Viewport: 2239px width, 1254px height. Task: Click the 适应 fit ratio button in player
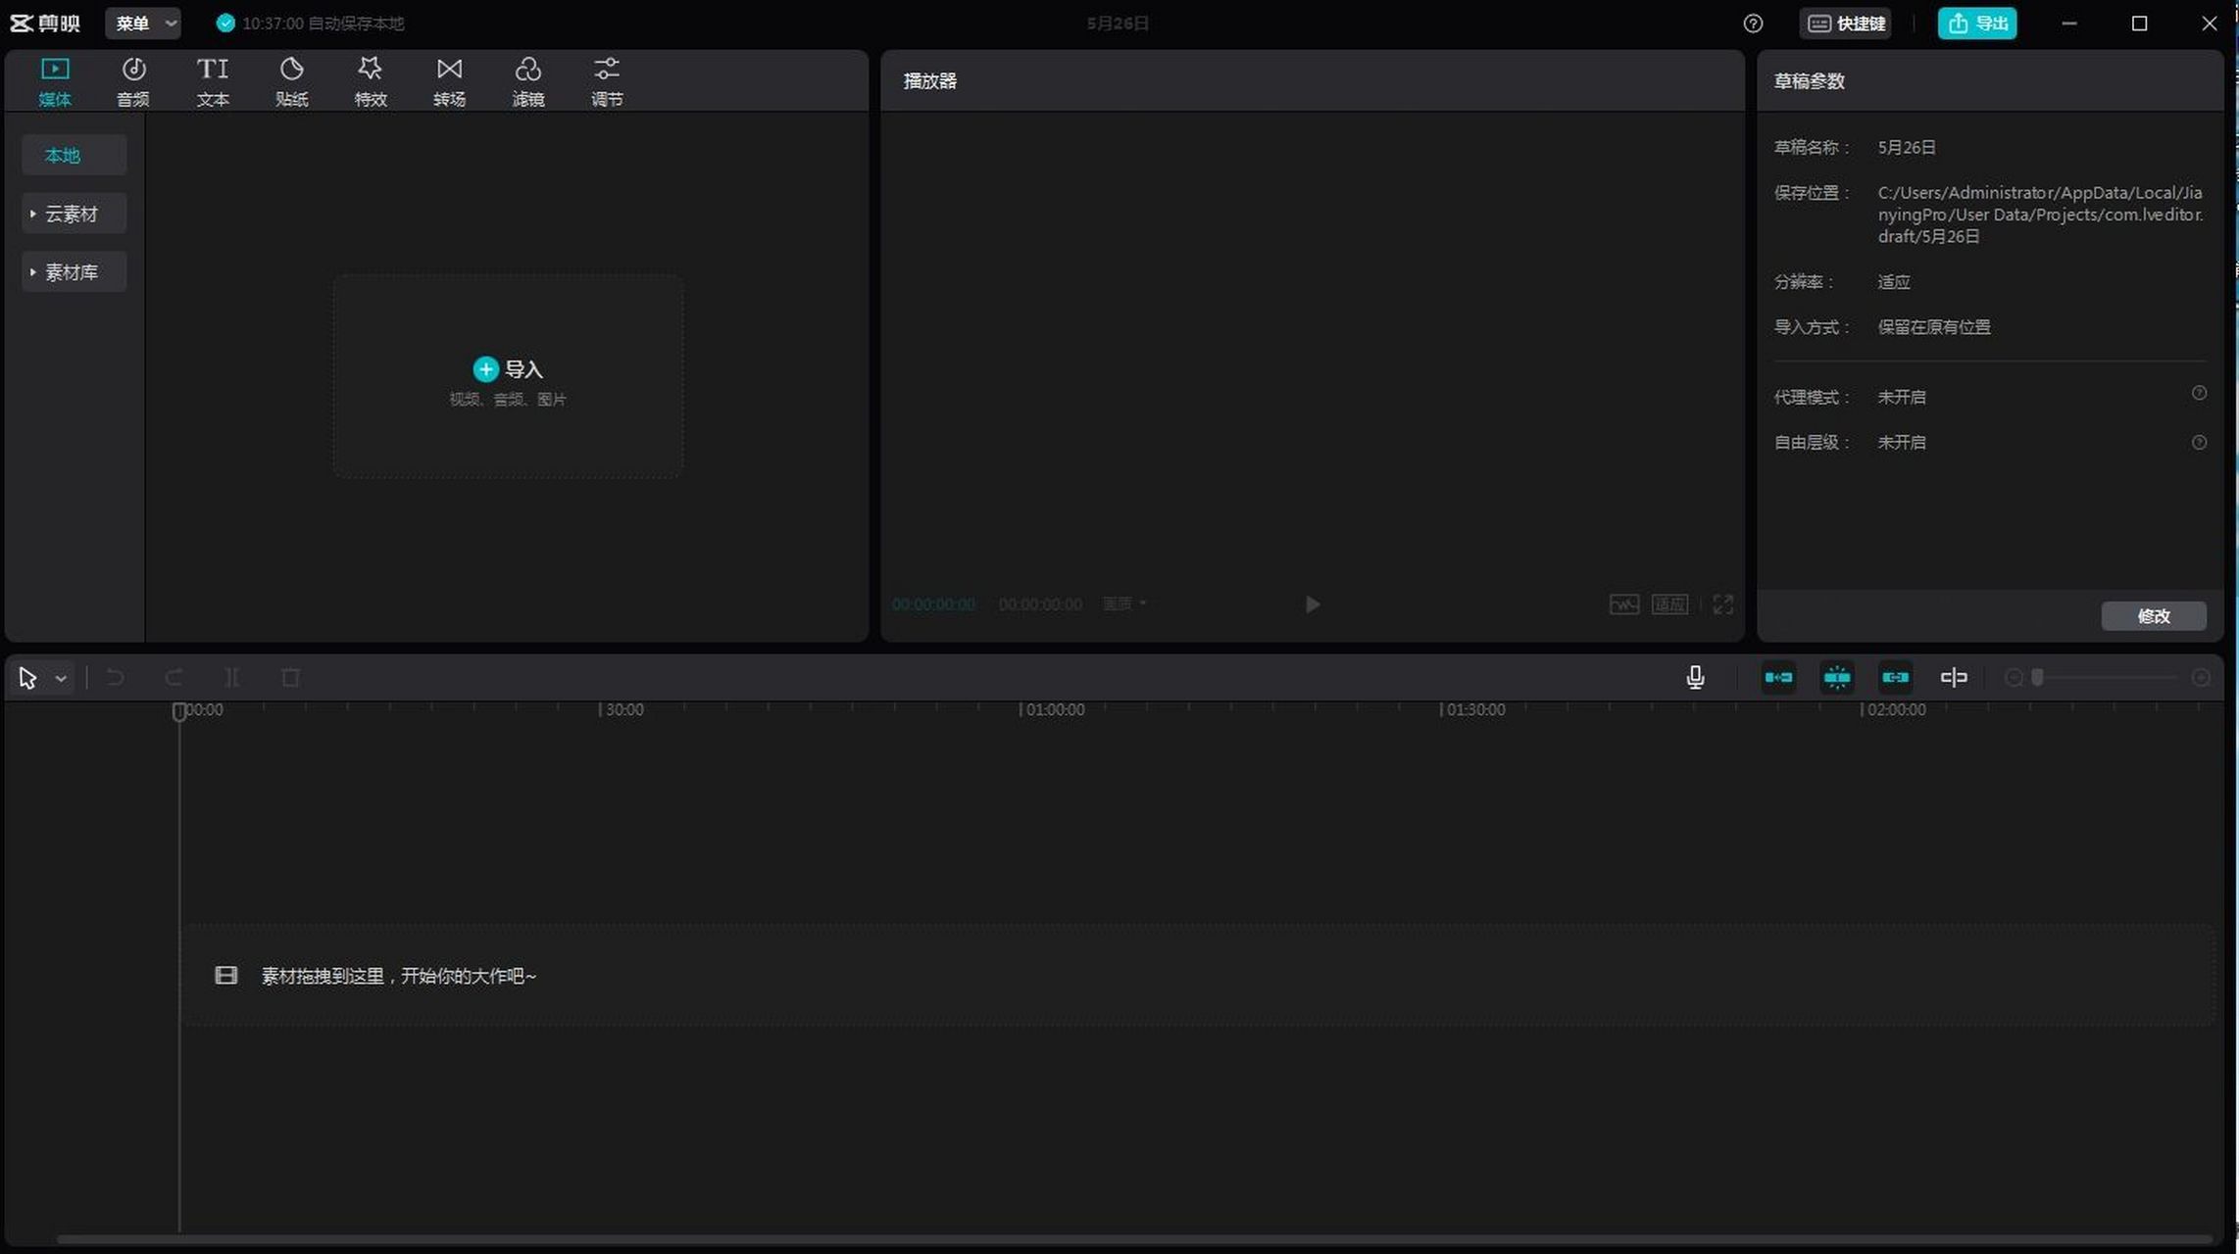[1669, 604]
